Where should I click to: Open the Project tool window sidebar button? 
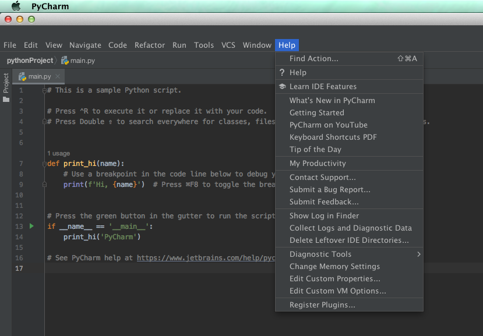click(x=6, y=83)
